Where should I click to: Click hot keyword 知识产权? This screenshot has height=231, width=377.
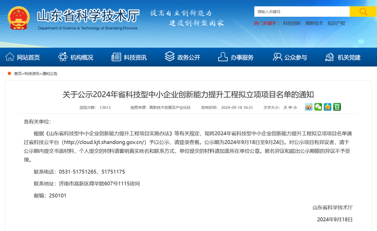[336, 23]
